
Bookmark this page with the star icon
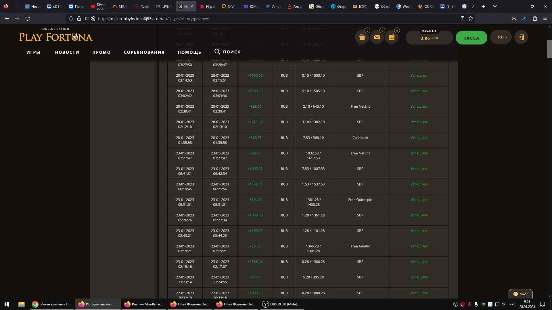[x=471, y=19]
